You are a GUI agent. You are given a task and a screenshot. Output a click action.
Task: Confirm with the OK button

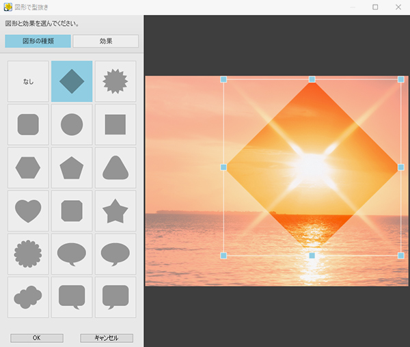pos(37,338)
